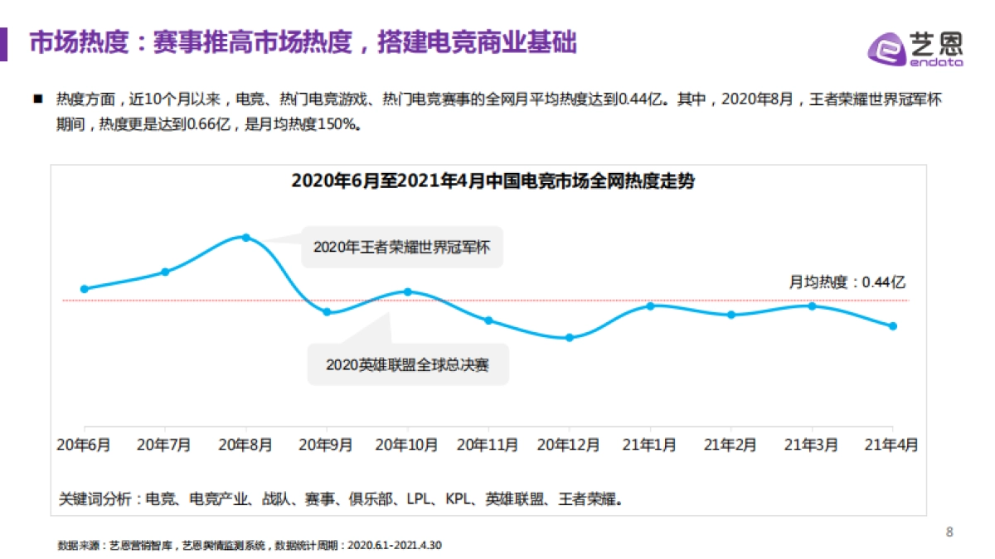Select the August 2020 peak data point
Screen dimensions: 995x559
(245, 238)
